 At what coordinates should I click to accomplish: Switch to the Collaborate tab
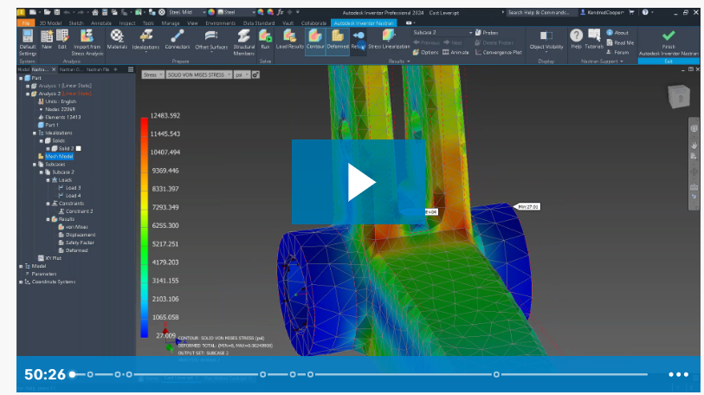(x=313, y=23)
